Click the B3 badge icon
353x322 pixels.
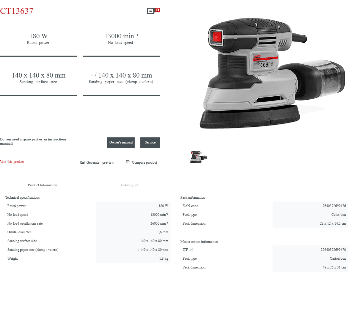(x=153, y=11)
